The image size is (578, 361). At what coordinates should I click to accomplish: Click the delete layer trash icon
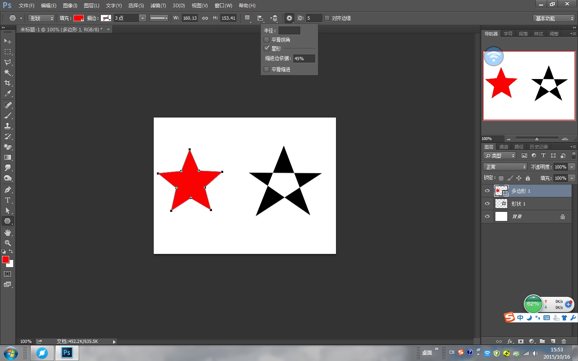(x=564, y=341)
